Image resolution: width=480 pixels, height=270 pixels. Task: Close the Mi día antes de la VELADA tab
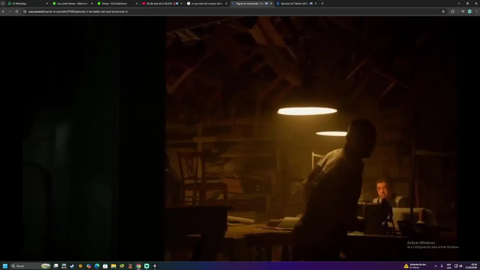pos(181,3)
